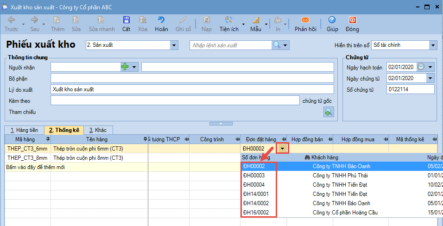Open Giúp help icon
Screen dimensions: 443x226
332,20
